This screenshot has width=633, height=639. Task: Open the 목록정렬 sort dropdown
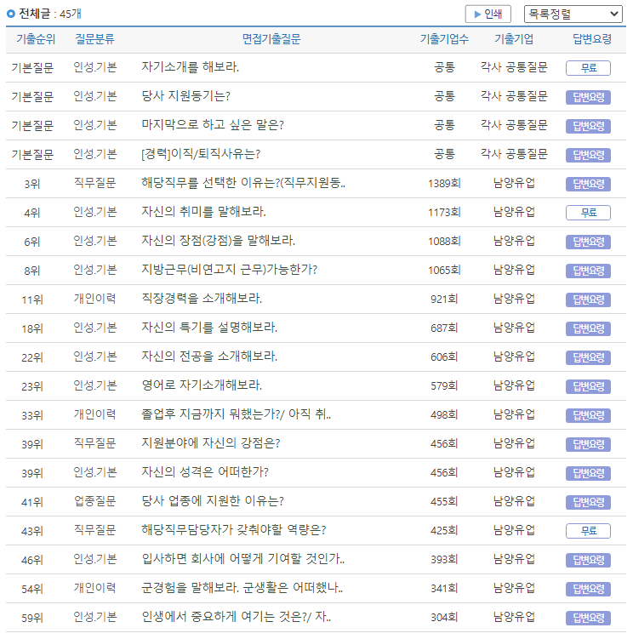pos(573,14)
